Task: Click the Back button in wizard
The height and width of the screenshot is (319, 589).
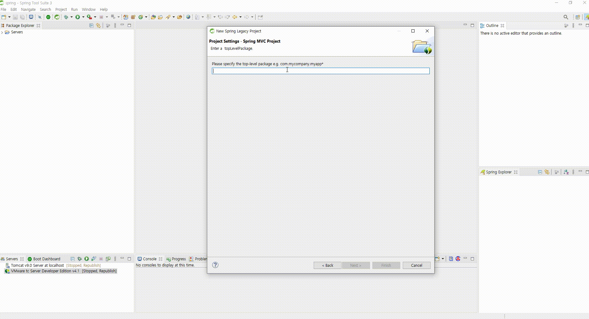Action: [x=328, y=265]
